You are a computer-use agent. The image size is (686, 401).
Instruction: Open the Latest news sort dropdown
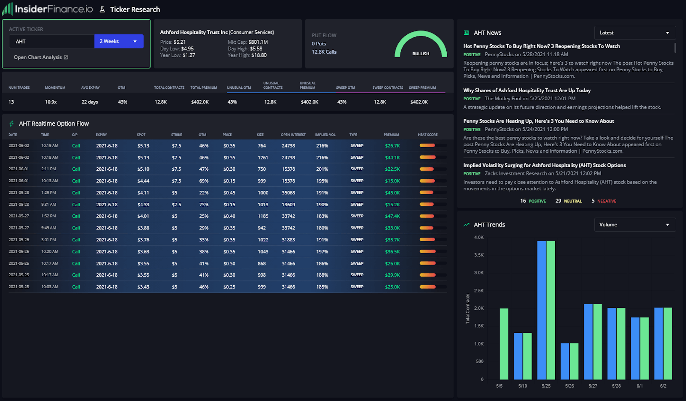tap(635, 33)
